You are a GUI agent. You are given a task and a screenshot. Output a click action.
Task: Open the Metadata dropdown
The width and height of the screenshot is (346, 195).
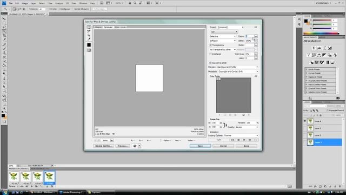(238, 71)
